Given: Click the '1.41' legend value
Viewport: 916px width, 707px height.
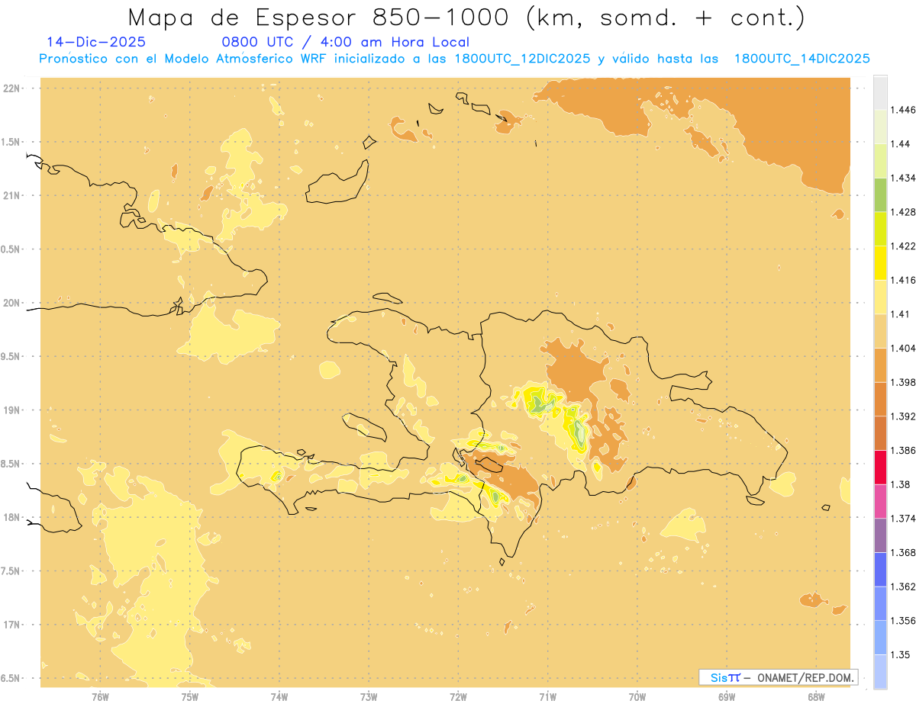Looking at the screenshot, I should 901,313.
